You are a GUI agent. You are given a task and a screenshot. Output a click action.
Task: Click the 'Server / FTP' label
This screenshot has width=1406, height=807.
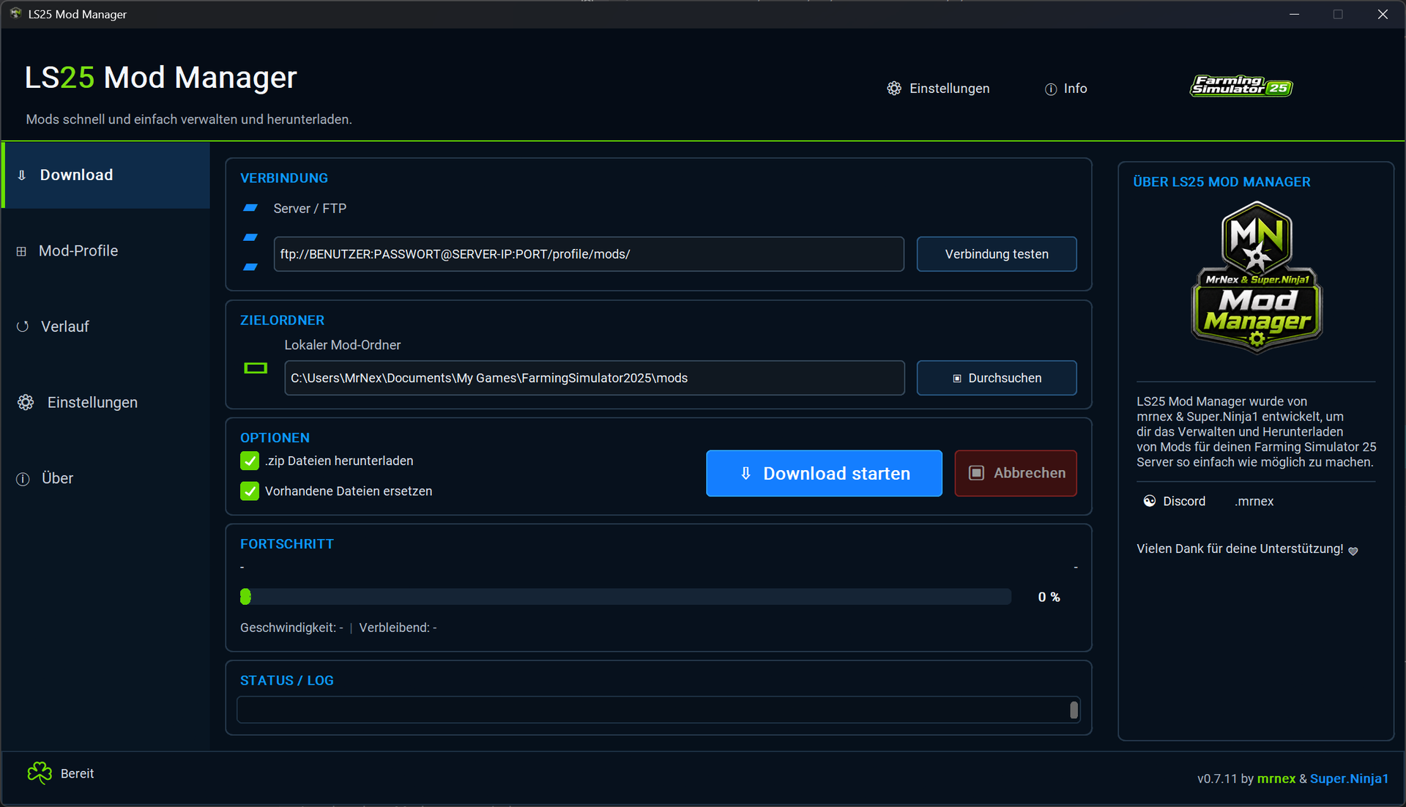pyautogui.click(x=310, y=209)
